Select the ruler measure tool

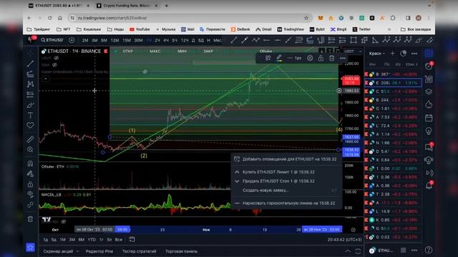coord(30,139)
